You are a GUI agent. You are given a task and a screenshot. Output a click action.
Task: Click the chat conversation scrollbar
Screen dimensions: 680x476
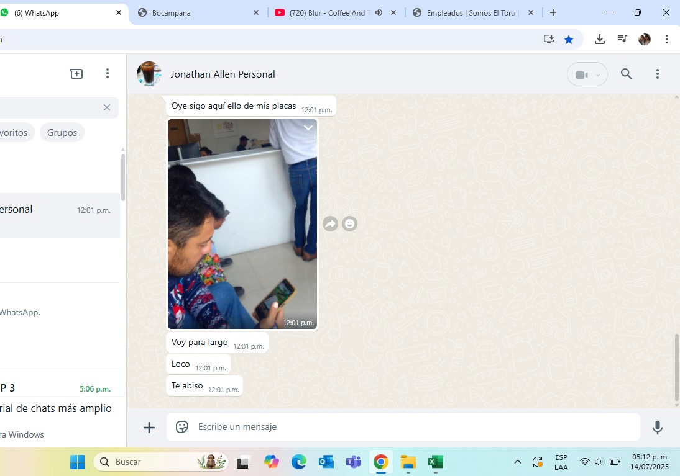coord(677,367)
